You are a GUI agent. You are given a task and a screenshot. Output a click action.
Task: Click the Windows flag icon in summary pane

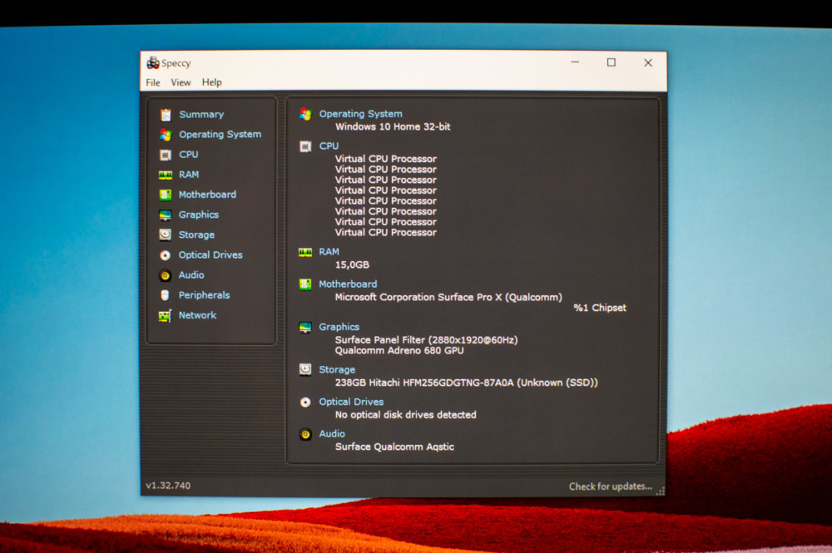tap(305, 114)
